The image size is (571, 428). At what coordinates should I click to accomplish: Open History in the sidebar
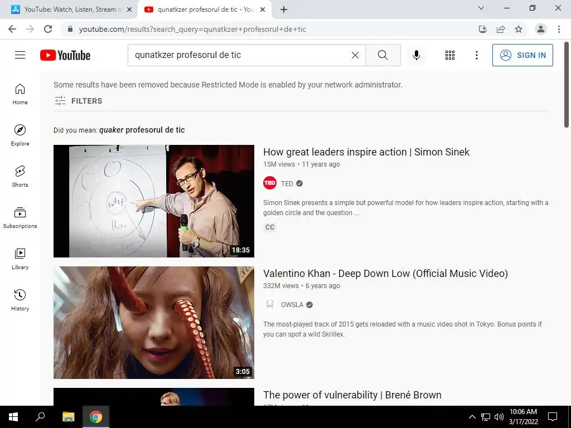(20, 300)
